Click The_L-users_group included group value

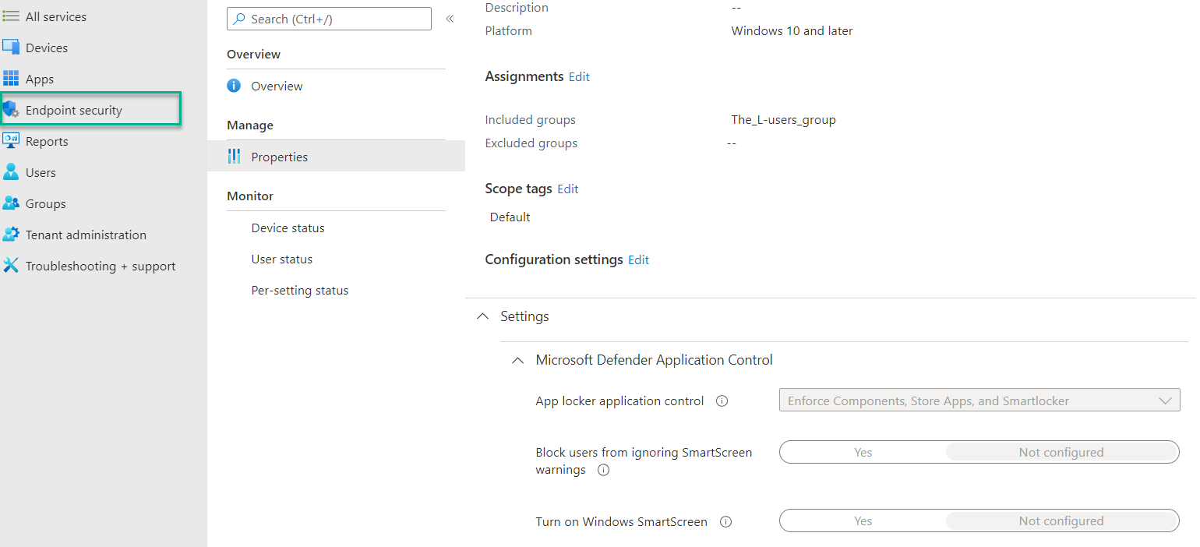pos(783,119)
